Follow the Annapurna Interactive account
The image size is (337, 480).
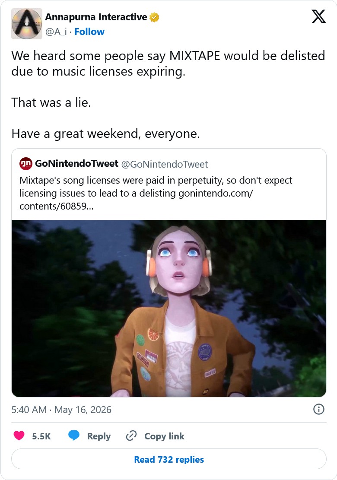[x=89, y=32]
